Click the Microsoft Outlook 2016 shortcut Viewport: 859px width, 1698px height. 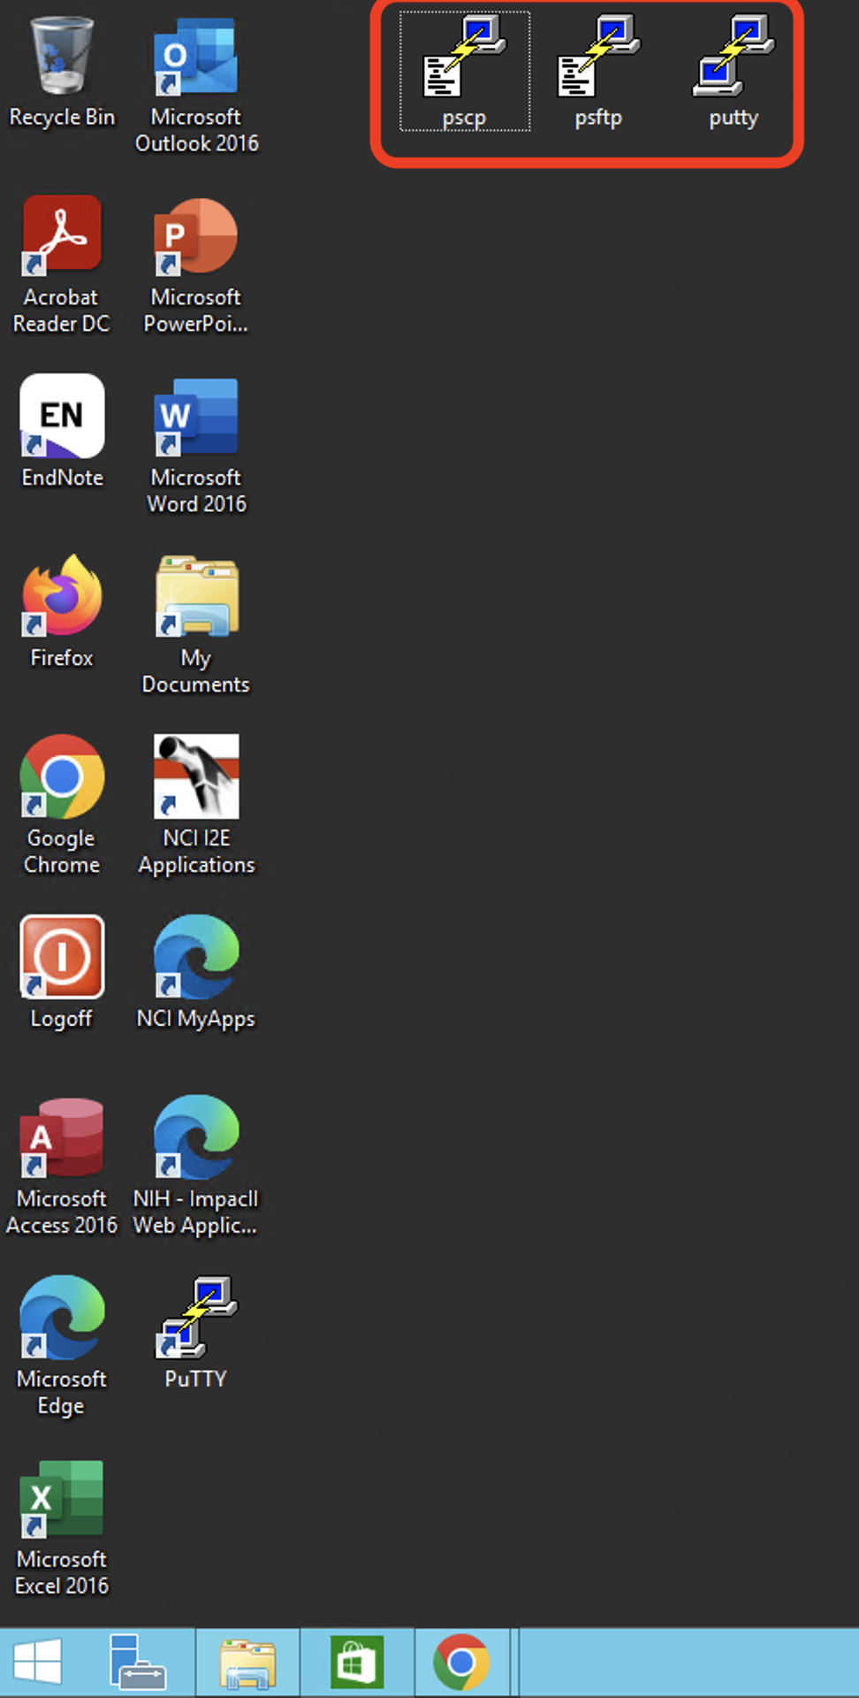coord(195,58)
